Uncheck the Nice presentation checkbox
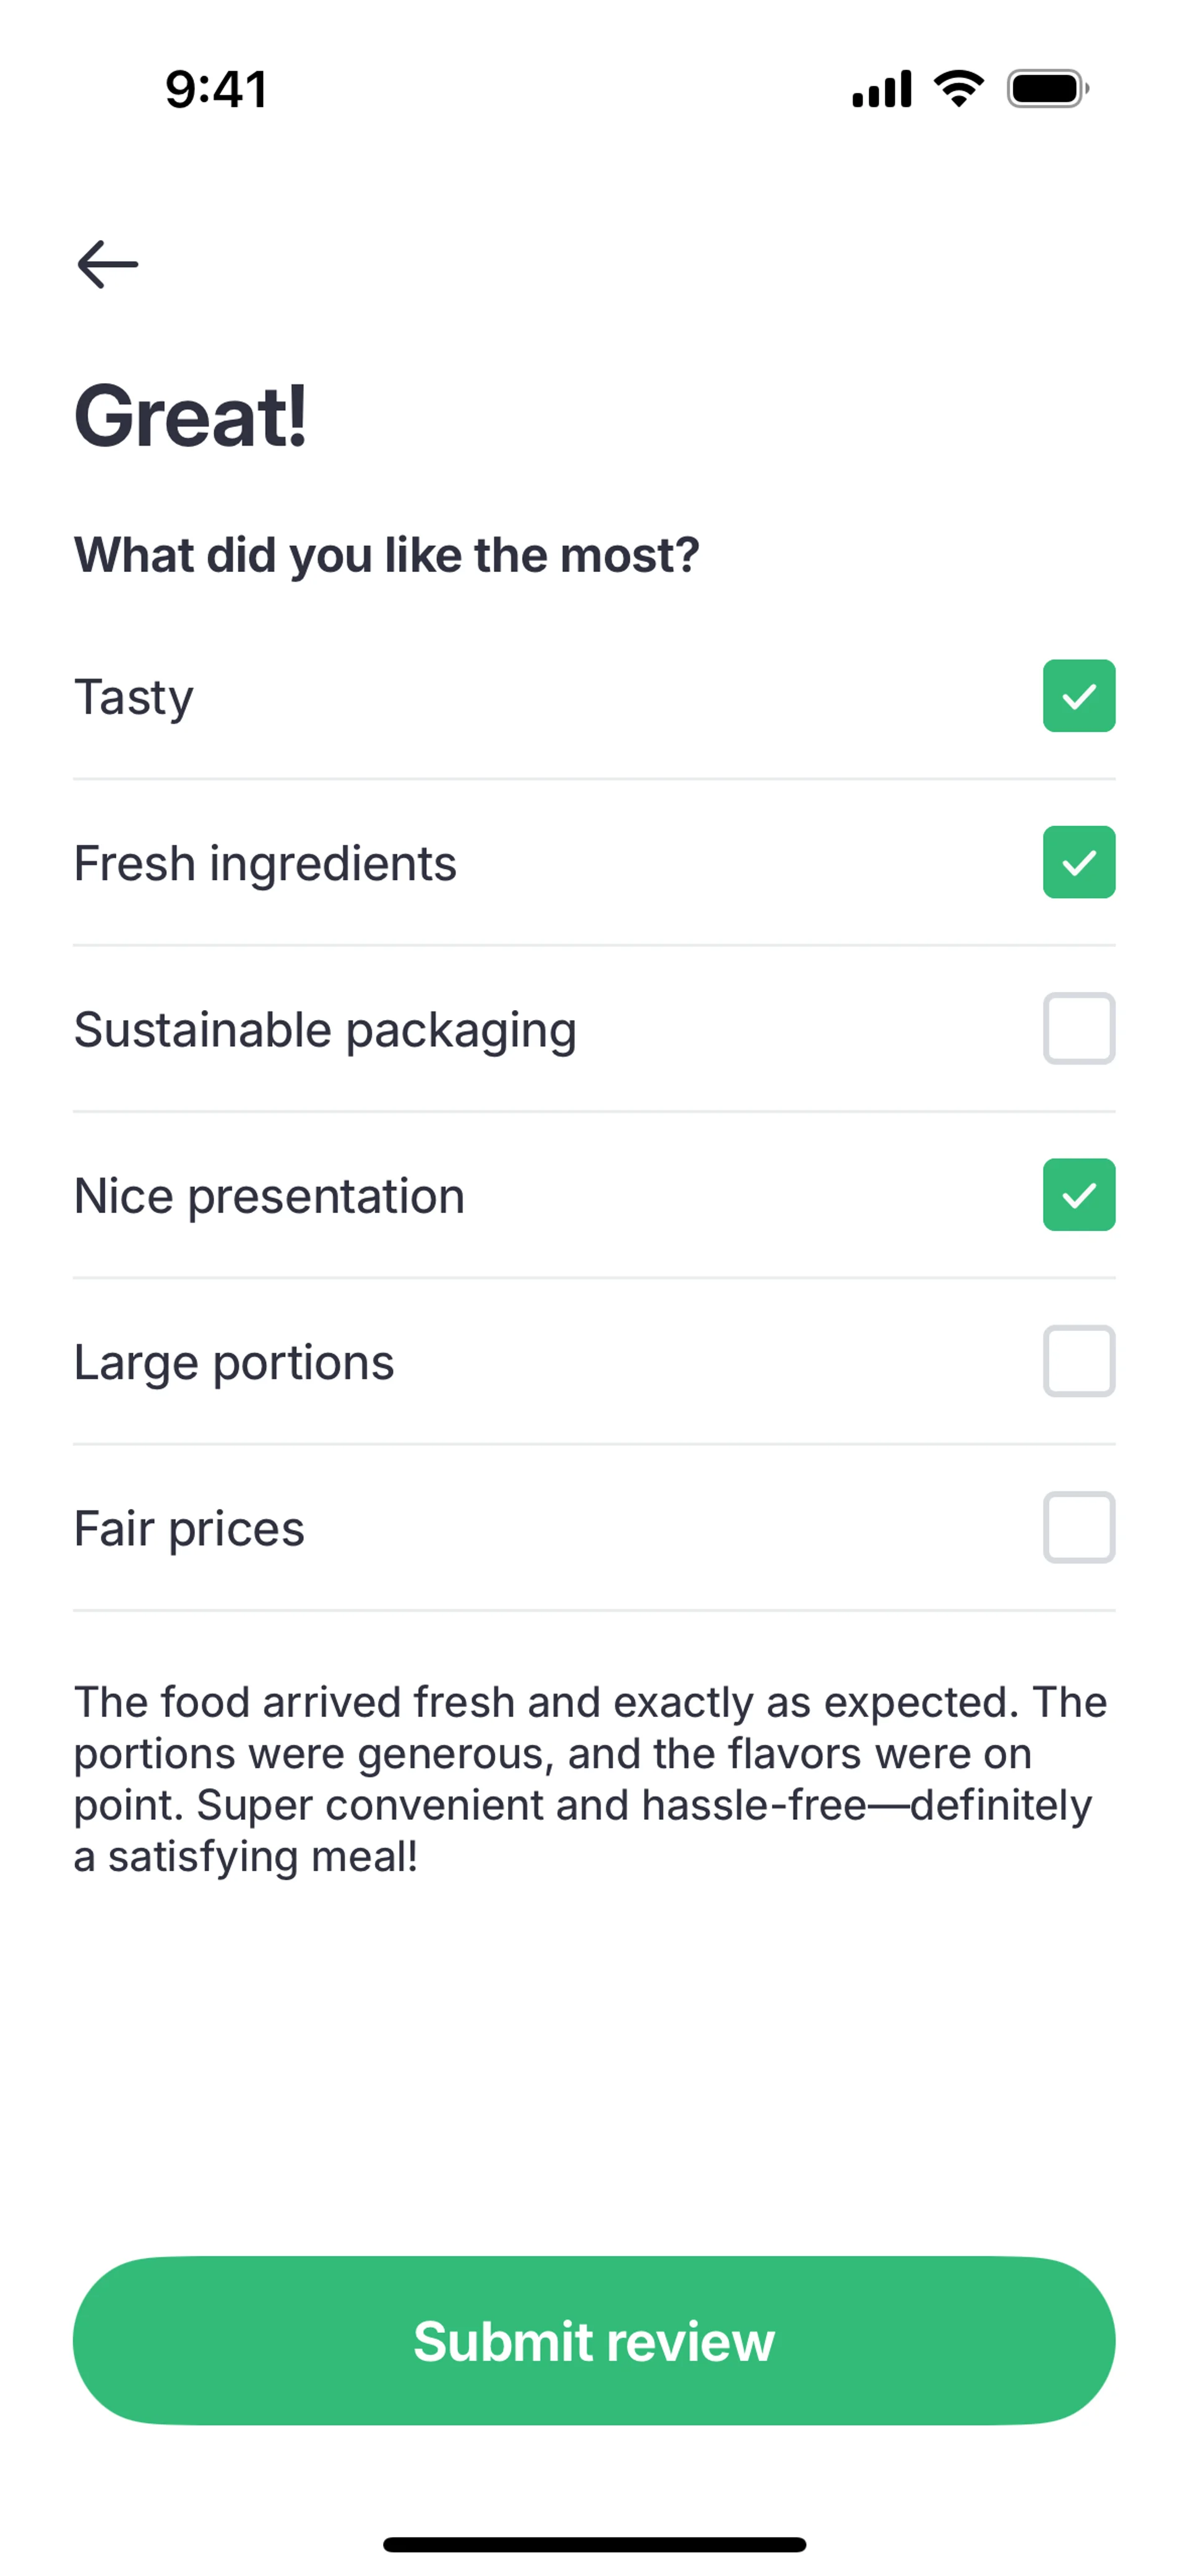The height and width of the screenshot is (2576, 1188). 1078,1195
